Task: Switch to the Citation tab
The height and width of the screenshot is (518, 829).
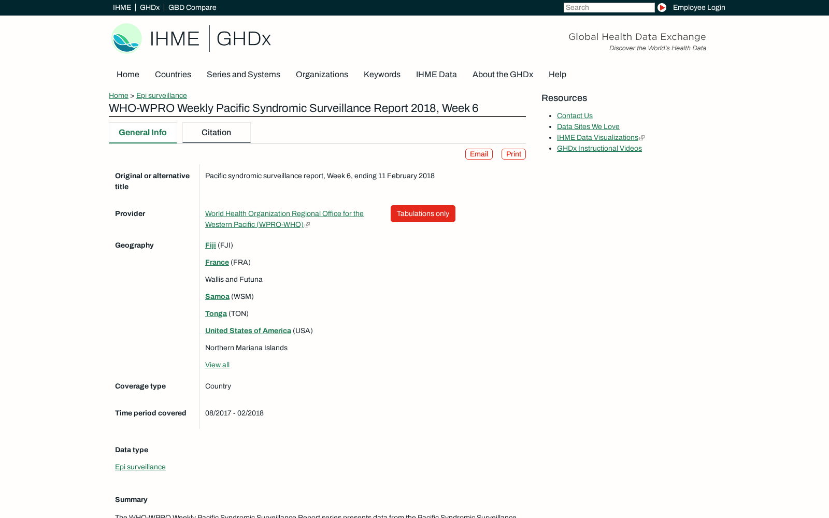Action: click(217, 133)
